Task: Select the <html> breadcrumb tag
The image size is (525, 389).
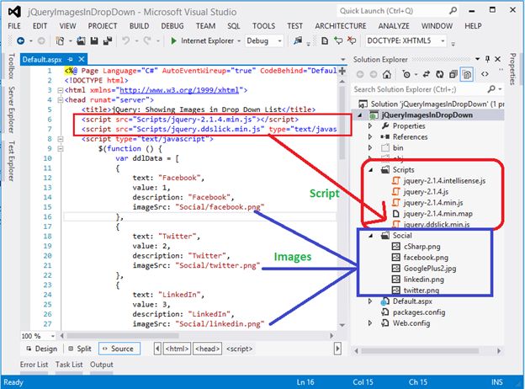Action: (178, 349)
